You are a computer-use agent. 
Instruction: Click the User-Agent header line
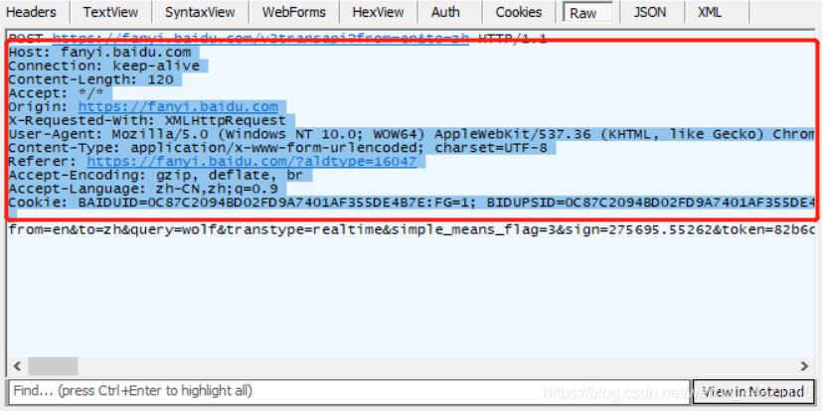(x=412, y=134)
